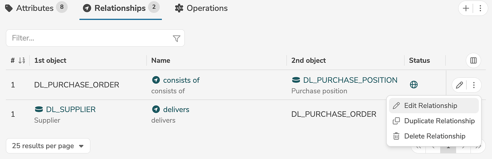Select Delete Relationship in the menu
This screenshot has height=159, width=492.
(434, 136)
